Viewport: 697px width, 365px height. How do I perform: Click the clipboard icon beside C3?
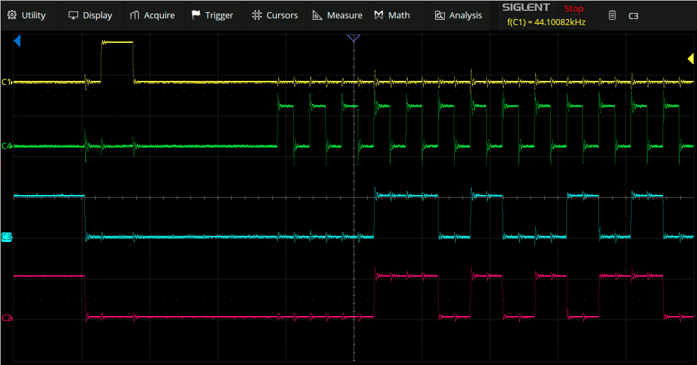[x=612, y=15]
